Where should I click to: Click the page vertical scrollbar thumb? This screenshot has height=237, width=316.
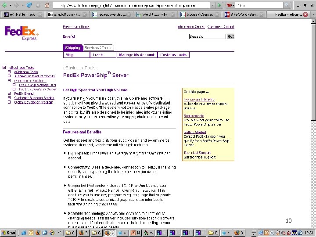[x=313, y=72]
